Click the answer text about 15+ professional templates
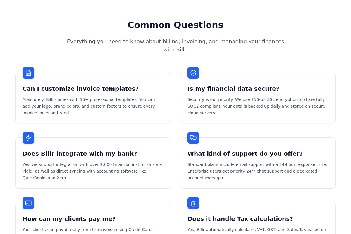 click(89, 106)
